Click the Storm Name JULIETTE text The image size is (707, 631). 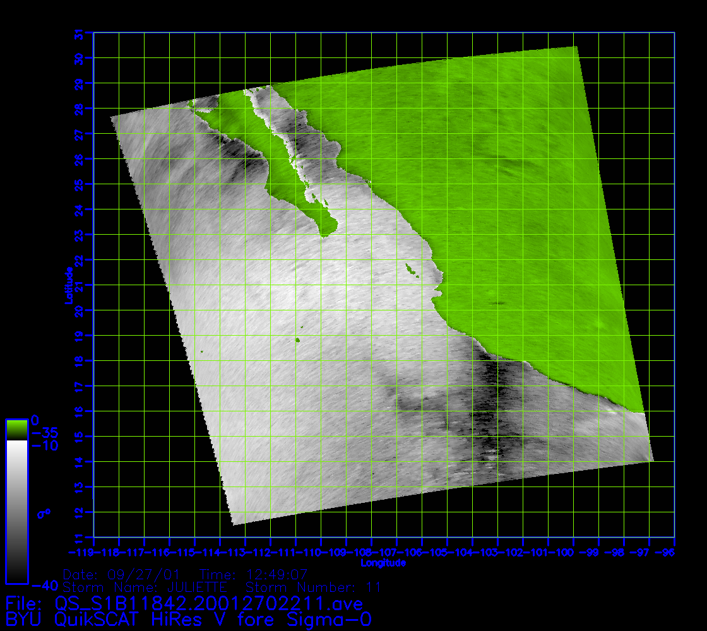(x=162, y=587)
